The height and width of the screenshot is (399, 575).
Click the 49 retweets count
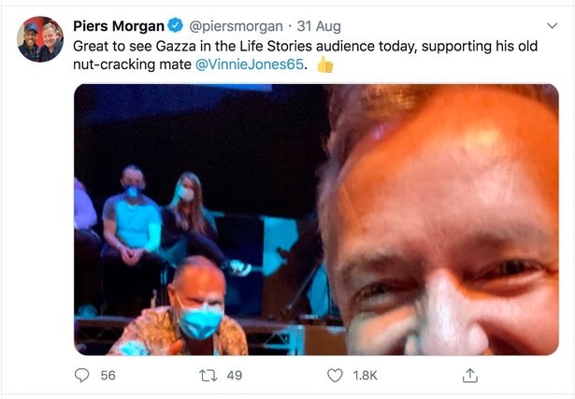pos(235,376)
